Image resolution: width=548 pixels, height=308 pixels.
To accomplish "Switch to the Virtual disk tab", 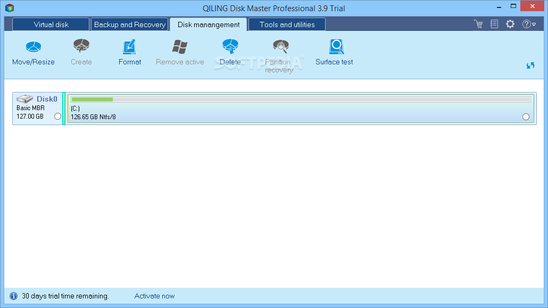I will click(x=51, y=24).
